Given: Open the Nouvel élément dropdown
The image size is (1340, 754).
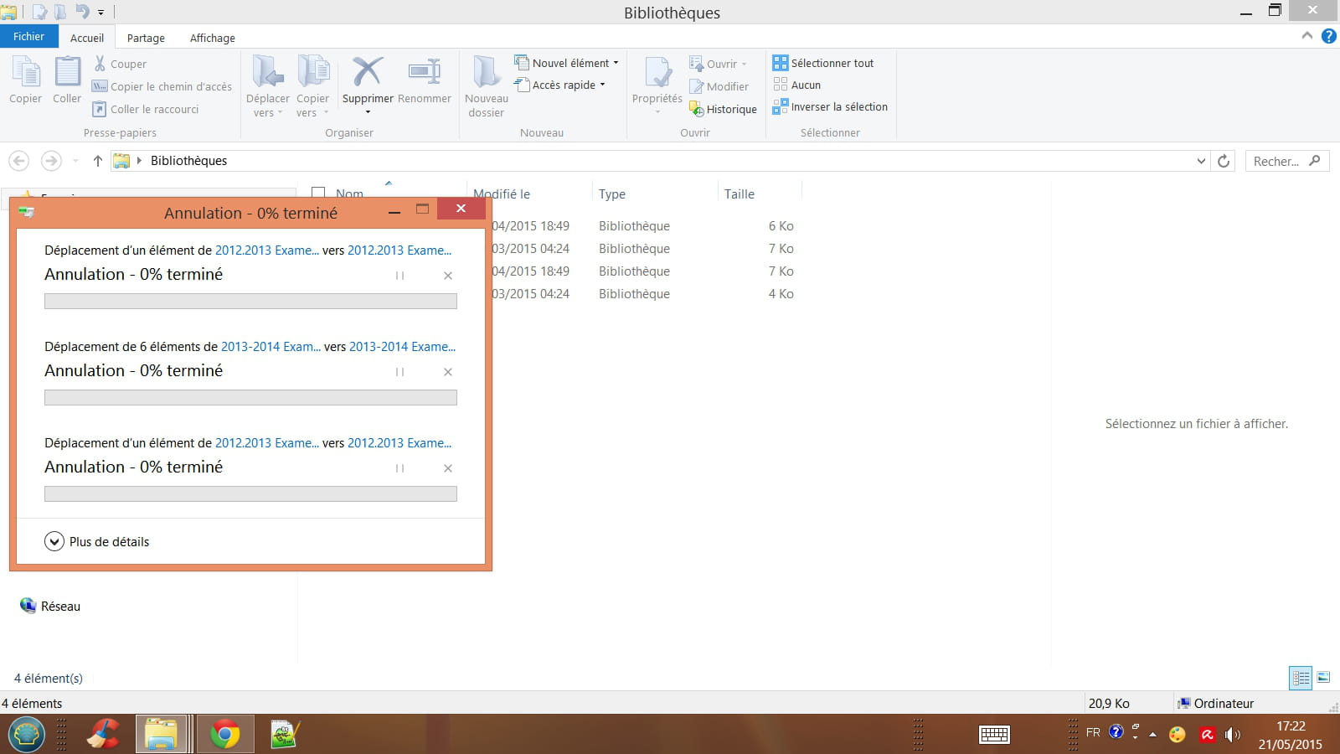Looking at the screenshot, I should [567, 63].
